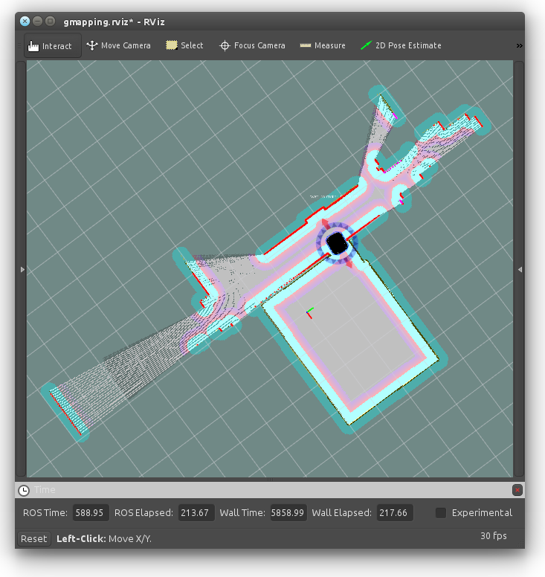Toggle the Experimental checkbox
The width and height of the screenshot is (545, 577).
coord(441,513)
